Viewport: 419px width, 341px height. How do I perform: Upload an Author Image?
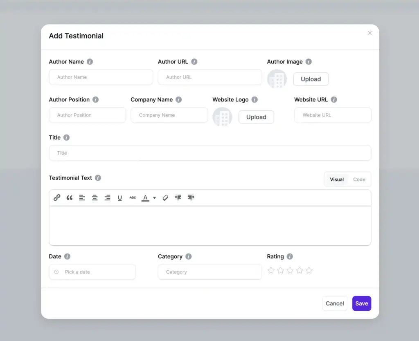(311, 79)
